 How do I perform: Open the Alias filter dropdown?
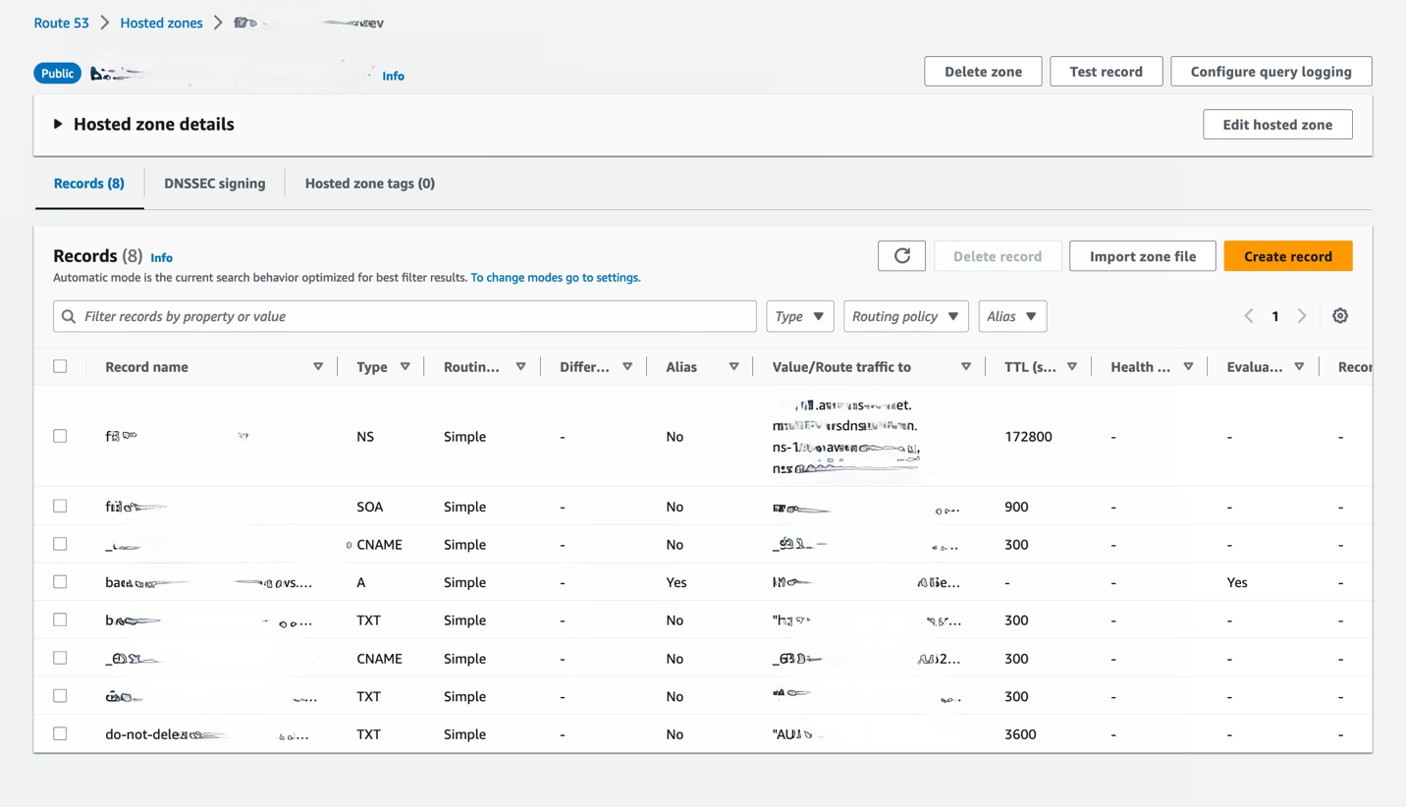[1012, 316]
